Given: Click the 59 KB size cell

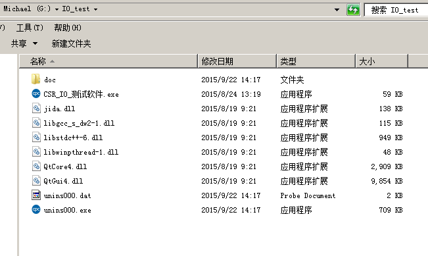Looking at the screenshot, I should tap(392, 94).
